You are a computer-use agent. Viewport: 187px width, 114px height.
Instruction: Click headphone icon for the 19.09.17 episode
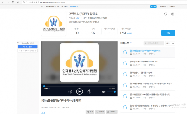125,107
